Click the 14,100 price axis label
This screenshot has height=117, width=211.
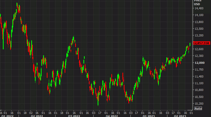[199, 15]
